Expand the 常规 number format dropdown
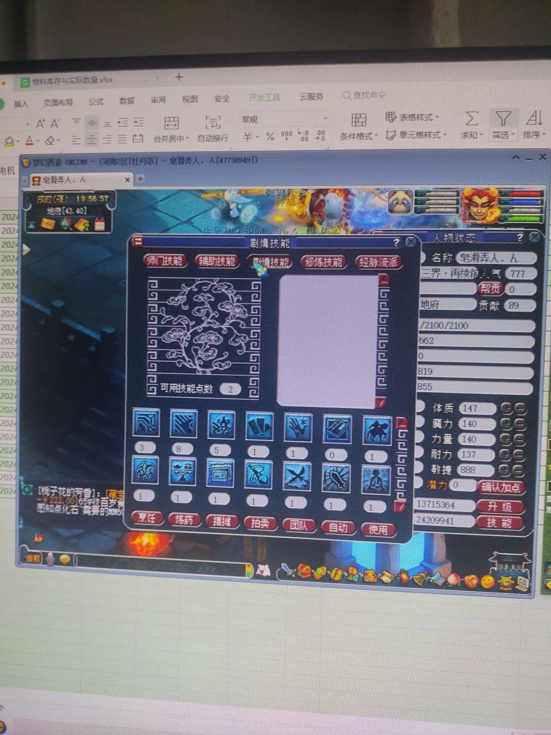 point(325,119)
